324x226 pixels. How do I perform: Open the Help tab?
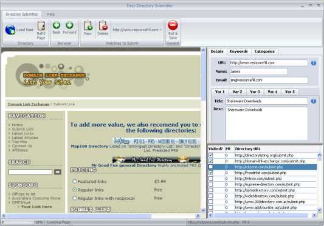point(50,14)
